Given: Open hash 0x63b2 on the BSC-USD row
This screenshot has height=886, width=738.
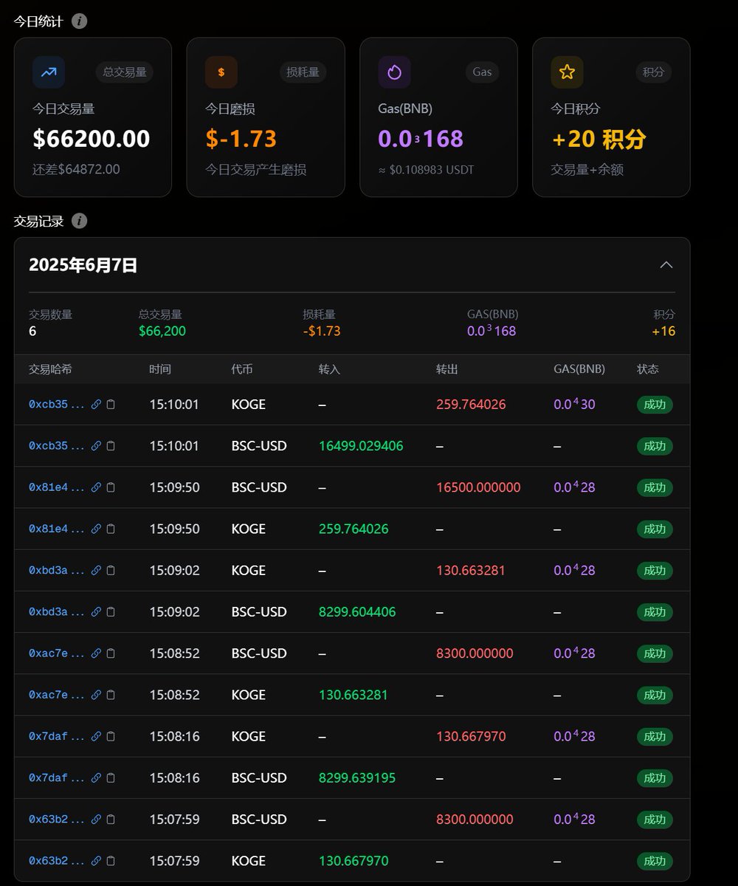Looking at the screenshot, I should 57,820.
